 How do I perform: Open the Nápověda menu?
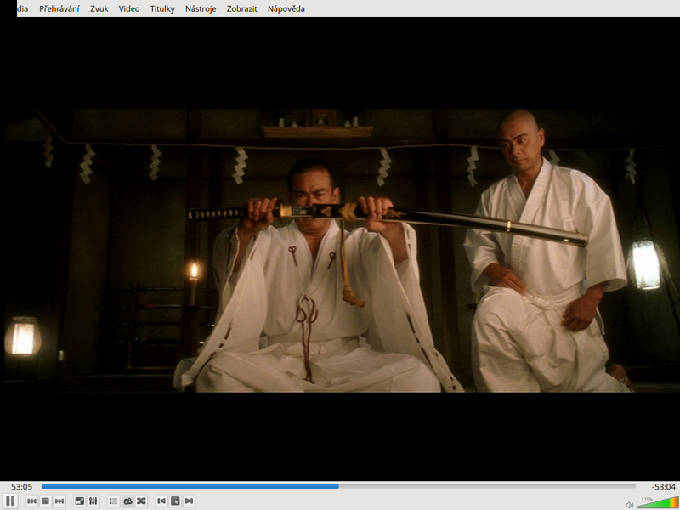[286, 8]
